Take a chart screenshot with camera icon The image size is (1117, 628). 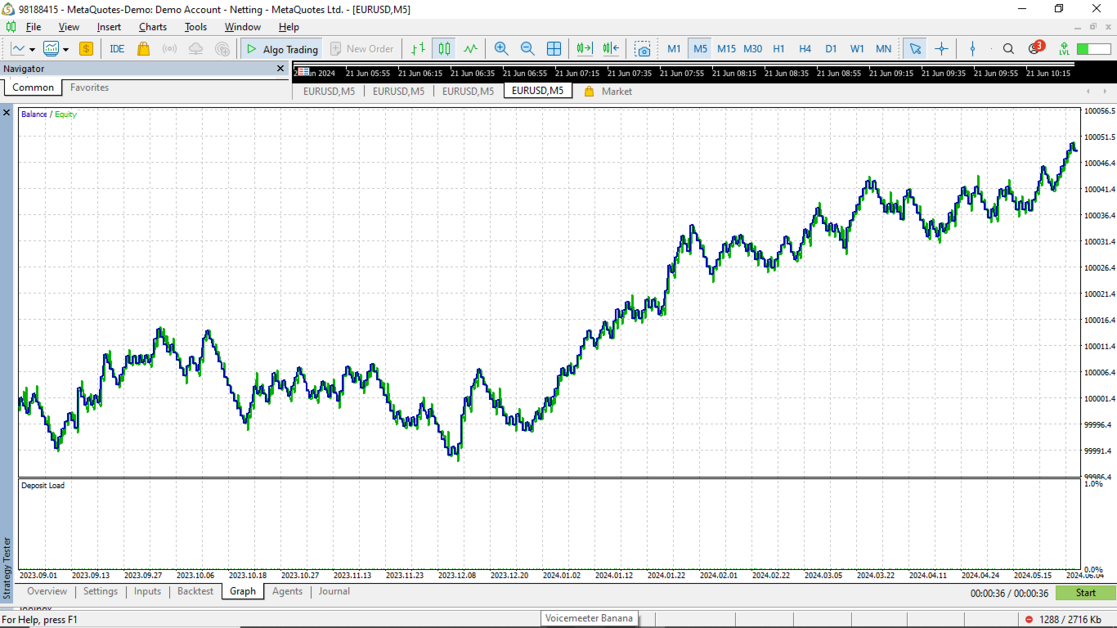[644, 49]
